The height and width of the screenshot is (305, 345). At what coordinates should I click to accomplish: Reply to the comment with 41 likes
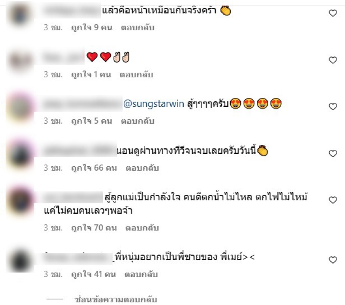(141, 274)
